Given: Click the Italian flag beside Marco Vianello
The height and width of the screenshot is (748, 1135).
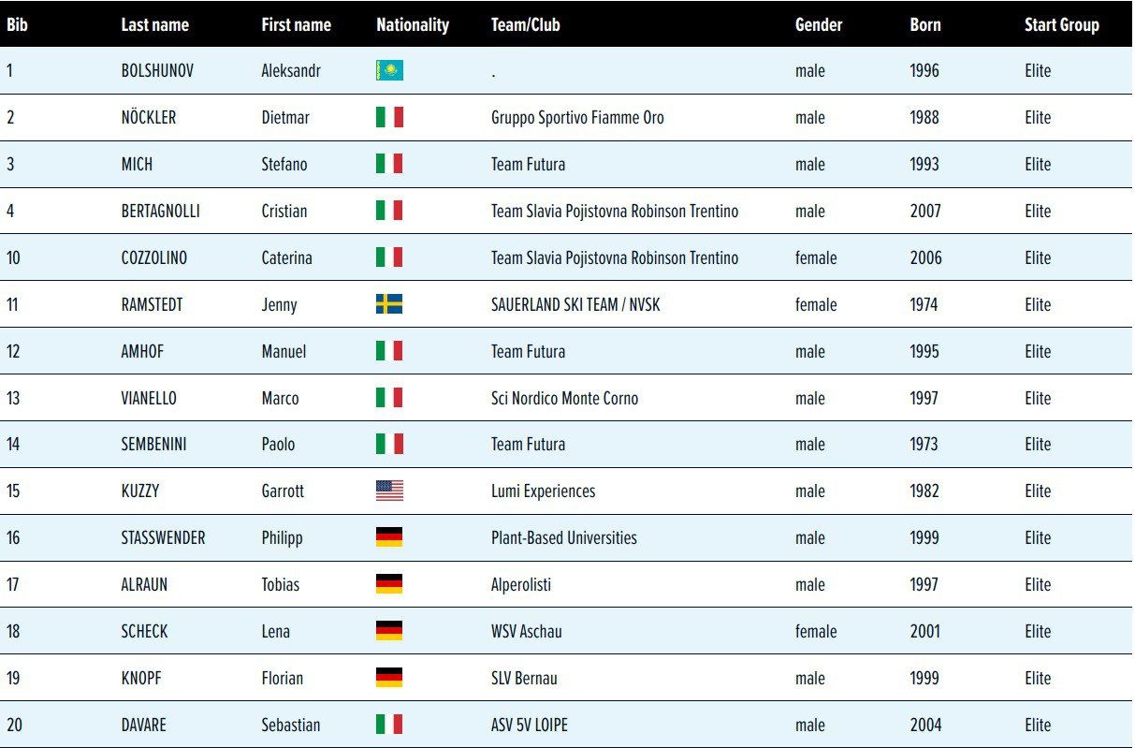Looking at the screenshot, I should click(x=389, y=398).
